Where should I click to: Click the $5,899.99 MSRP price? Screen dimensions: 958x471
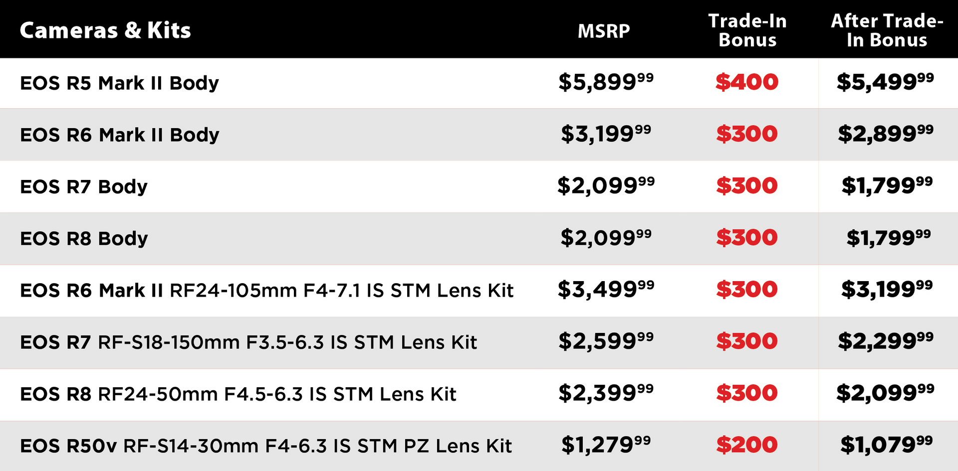click(x=606, y=82)
